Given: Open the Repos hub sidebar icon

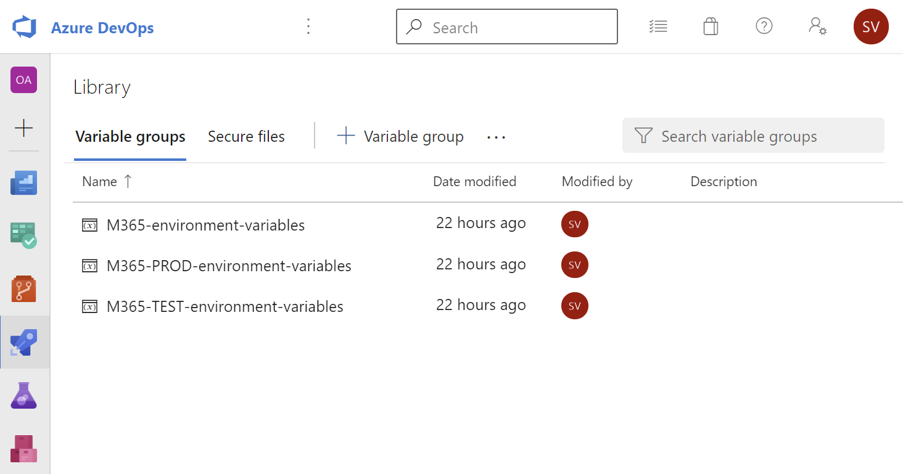Looking at the screenshot, I should pos(23,288).
